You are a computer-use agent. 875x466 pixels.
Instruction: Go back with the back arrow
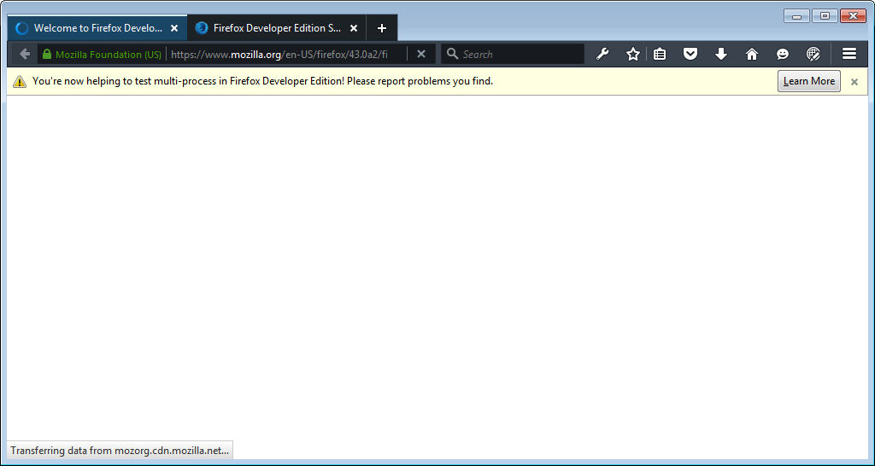24,54
